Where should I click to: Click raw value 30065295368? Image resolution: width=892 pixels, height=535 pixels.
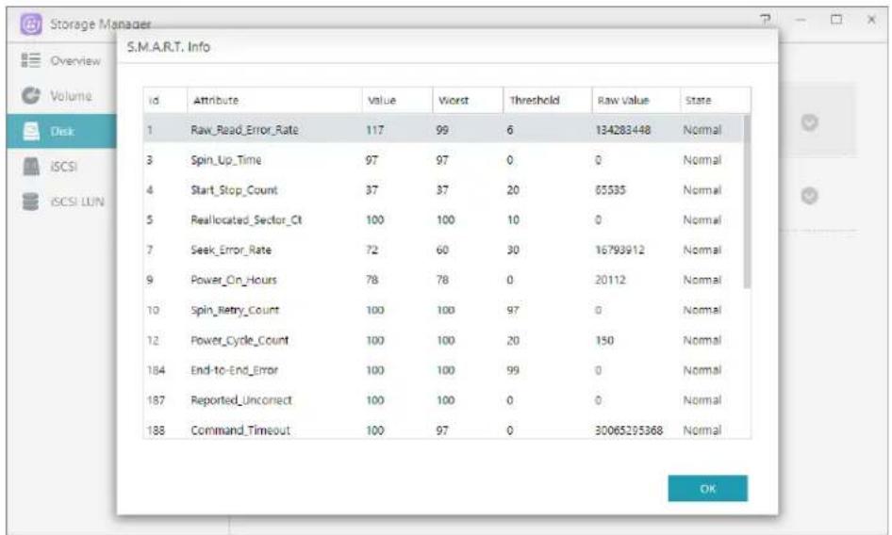coord(629,430)
